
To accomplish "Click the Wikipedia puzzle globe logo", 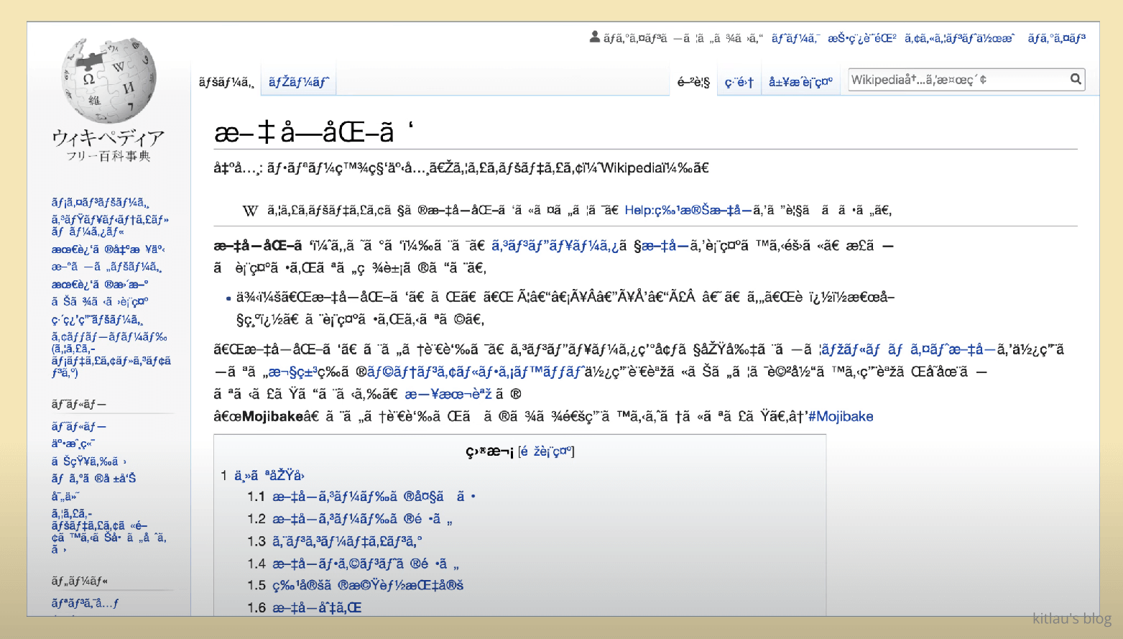I will point(108,81).
